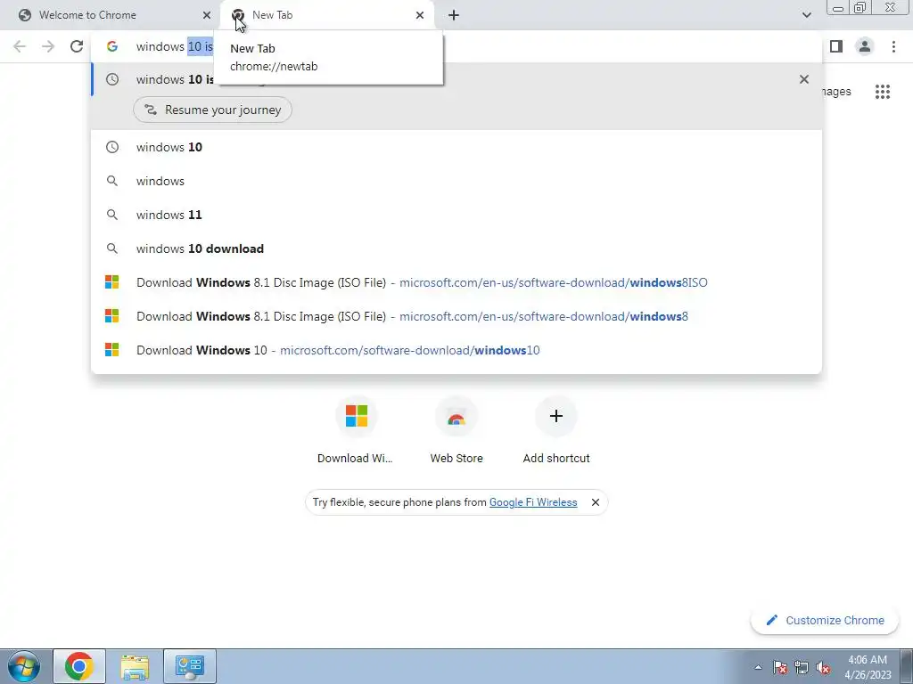Viewport: 913px width, 684px height.
Task: Click Add shortcut plus tile
Action: [x=556, y=430]
